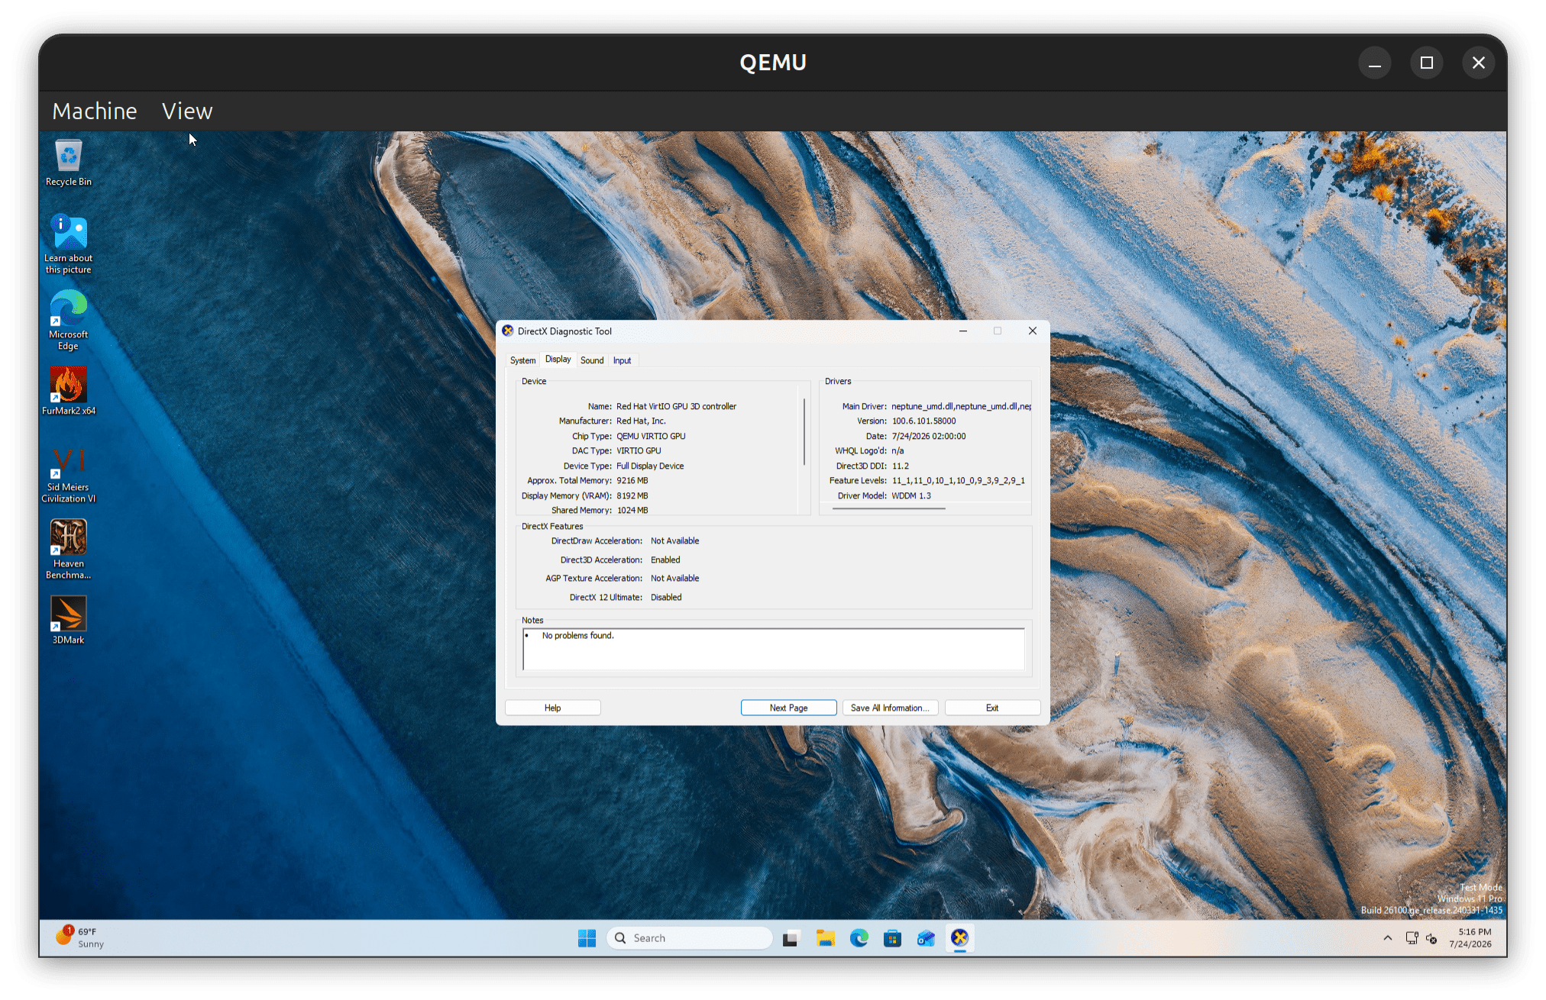Viewport: 1546px width, 1000px height.
Task: Open Task View from the taskbar
Action: (x=791, y=938)
